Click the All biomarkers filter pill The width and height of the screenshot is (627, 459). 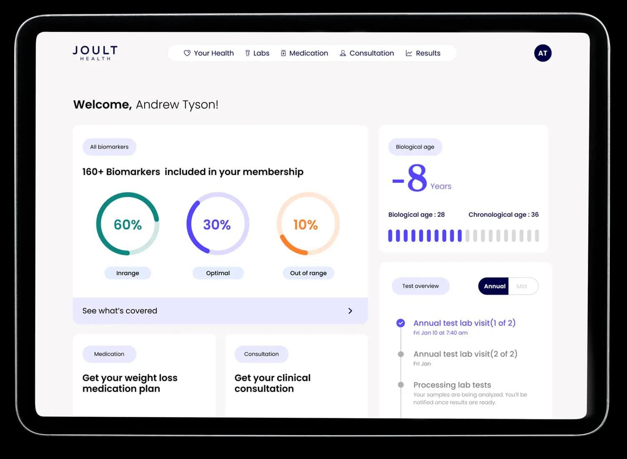[109, 147]
